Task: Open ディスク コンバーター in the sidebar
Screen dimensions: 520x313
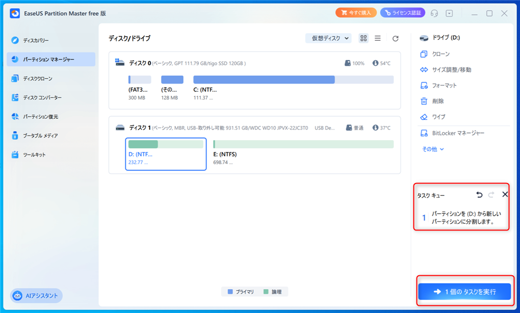Action: coord(36,97)
